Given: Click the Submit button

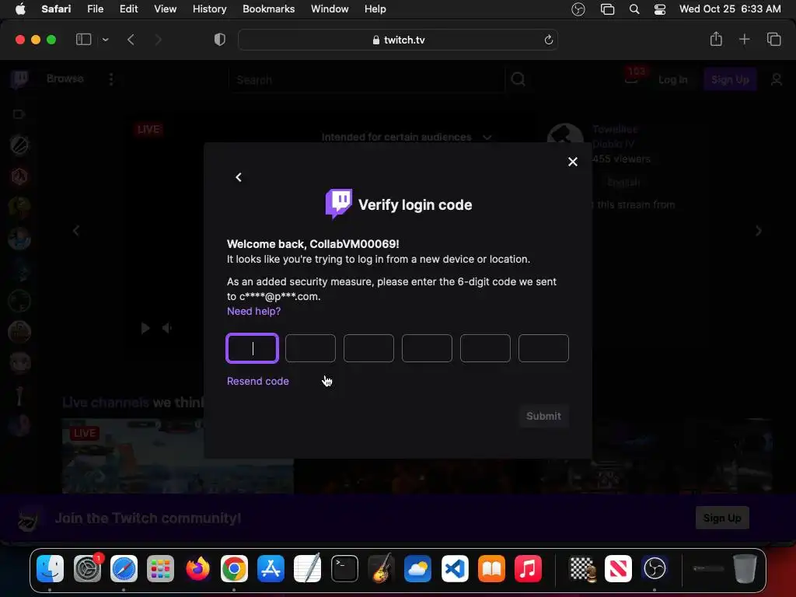Looking at the screenshot, I should 543,417.
